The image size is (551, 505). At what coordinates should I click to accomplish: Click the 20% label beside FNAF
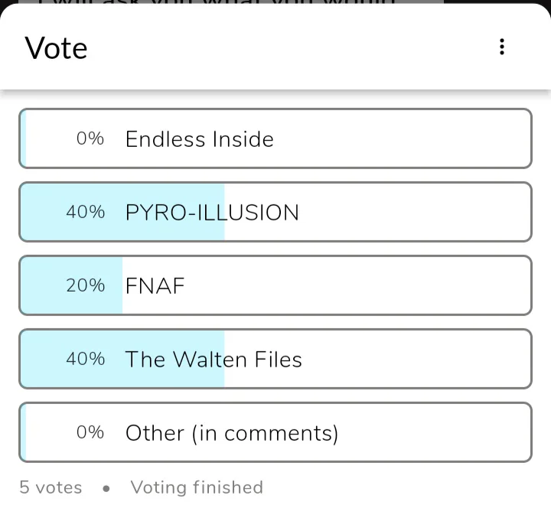pos(86,285)
